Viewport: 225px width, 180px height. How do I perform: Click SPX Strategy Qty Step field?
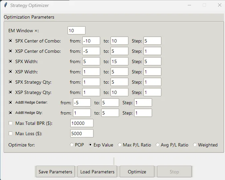152,82
